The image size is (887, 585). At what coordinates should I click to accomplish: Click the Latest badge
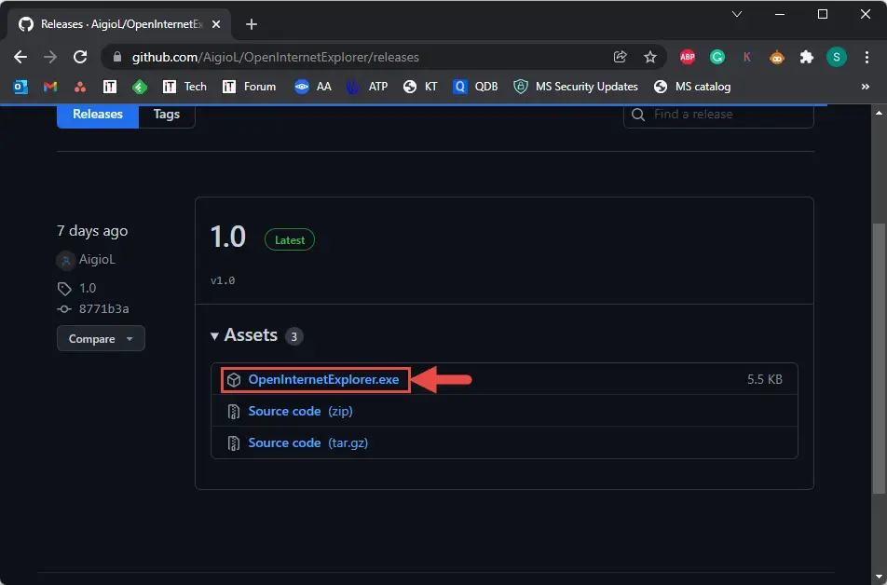[x=290, y=240]
